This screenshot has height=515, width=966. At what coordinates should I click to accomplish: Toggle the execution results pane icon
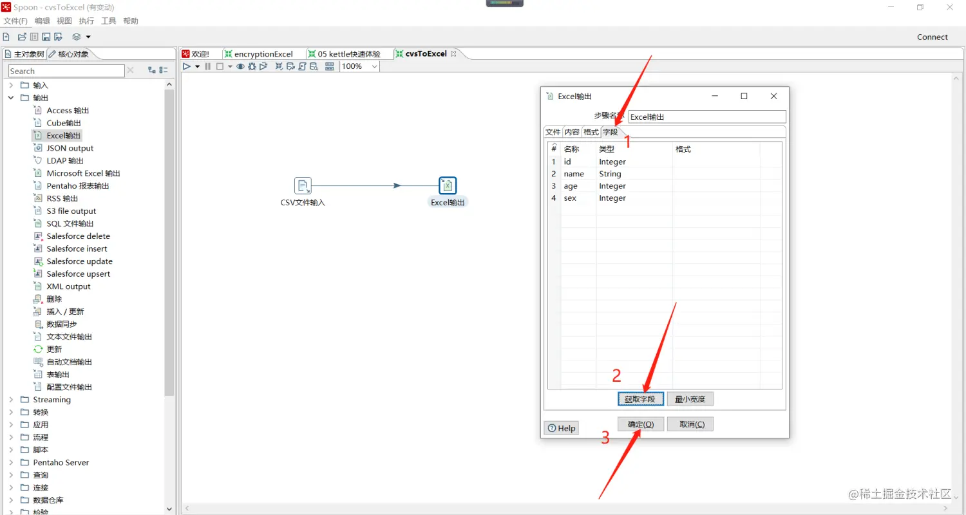330,66
